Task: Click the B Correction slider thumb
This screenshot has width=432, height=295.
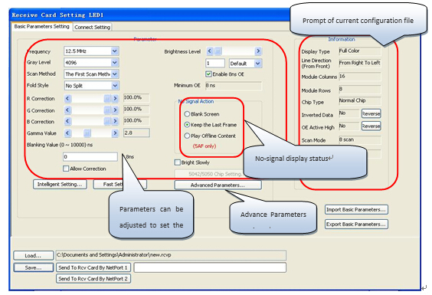Action: (107, 121)
